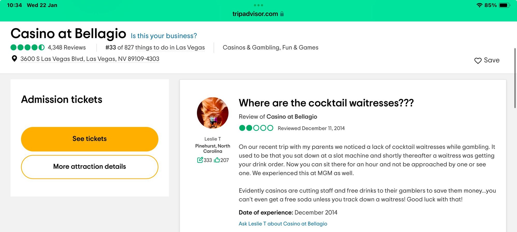The image size is (517, 232).
Task: Tap the battery icon in status bar
Action: 504,5
